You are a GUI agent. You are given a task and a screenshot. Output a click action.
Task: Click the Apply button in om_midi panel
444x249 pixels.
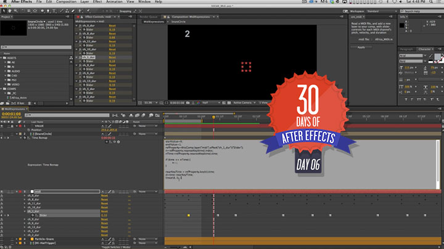(x=361, y=47)
